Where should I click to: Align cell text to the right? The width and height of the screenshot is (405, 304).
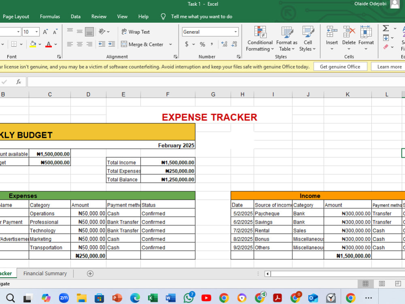[90, 44]
